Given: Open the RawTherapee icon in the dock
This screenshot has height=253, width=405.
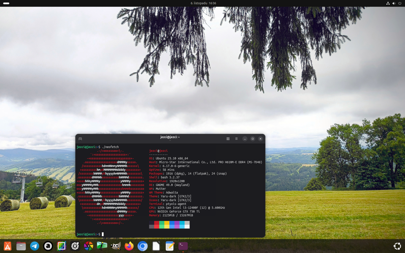Looking at the screenshot, I should point(75,246).
